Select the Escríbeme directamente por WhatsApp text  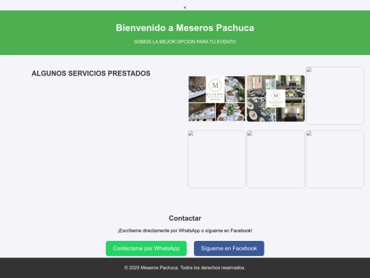185,231
